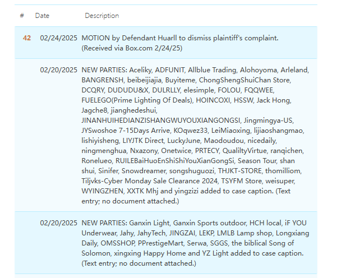The height and width of the screenshot is (278, 337).
Task: Click the Date column header
Action: pyautogui.click(x=42, y=16)
